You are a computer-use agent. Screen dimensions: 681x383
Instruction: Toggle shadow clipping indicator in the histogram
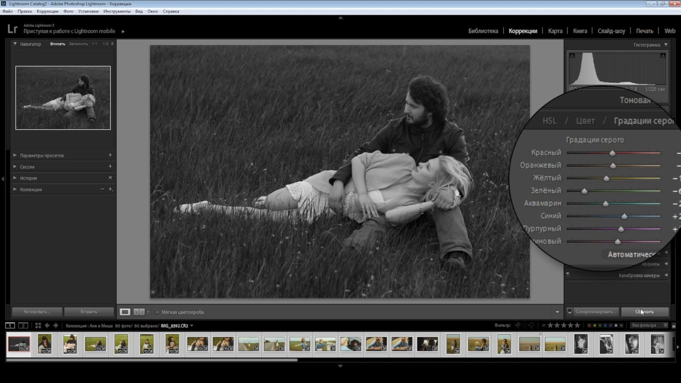tap(572, 55)
